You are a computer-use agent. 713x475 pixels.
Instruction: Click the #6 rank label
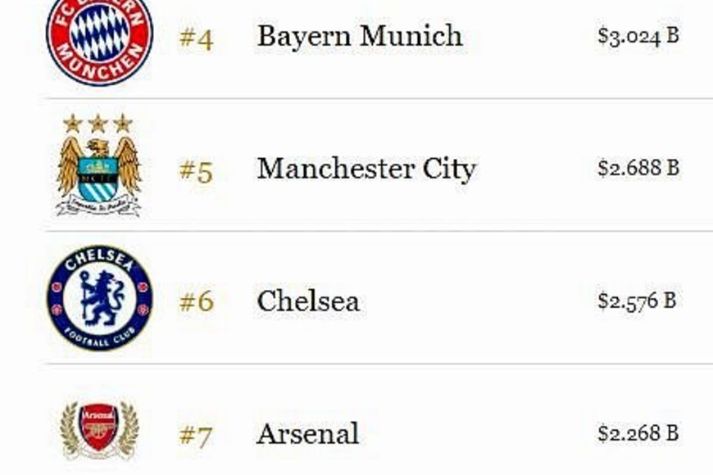(x=196, y=302)
